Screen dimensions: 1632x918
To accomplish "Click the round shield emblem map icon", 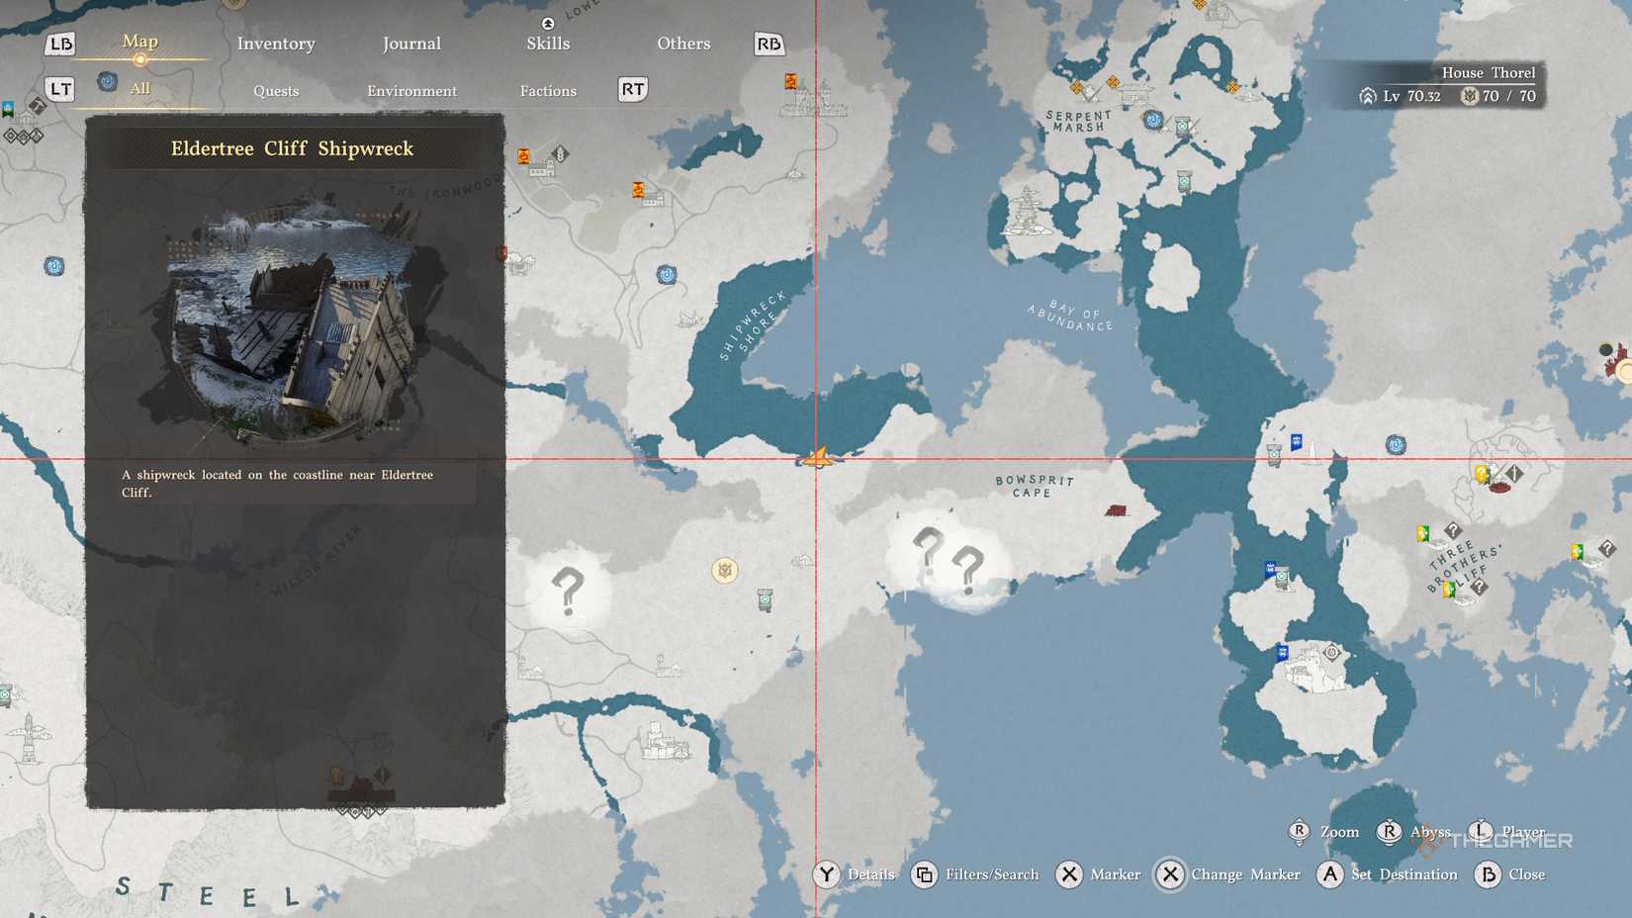I will (x=725, y=571).
